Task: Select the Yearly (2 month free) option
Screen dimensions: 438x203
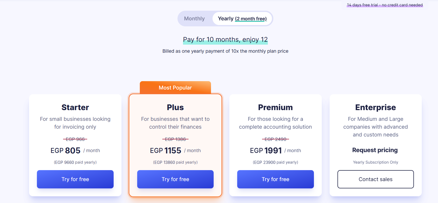Action: (242, 19)
